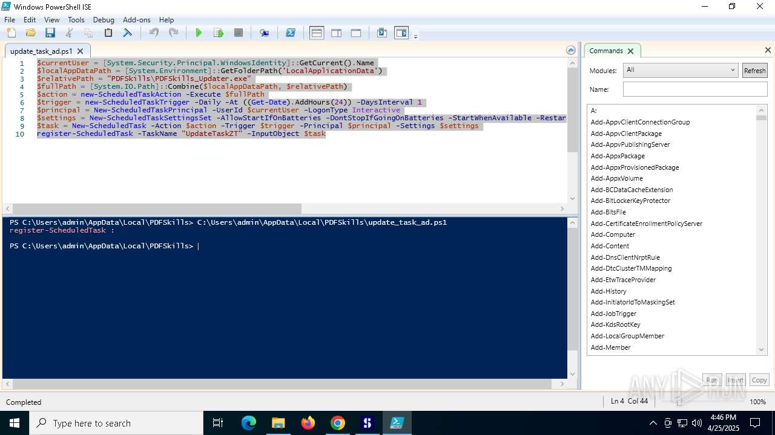The width and height of the screenshot is (775, 435).
Task: Adjust the zoom slider in status bar
Action: click(x=679, y=402)
